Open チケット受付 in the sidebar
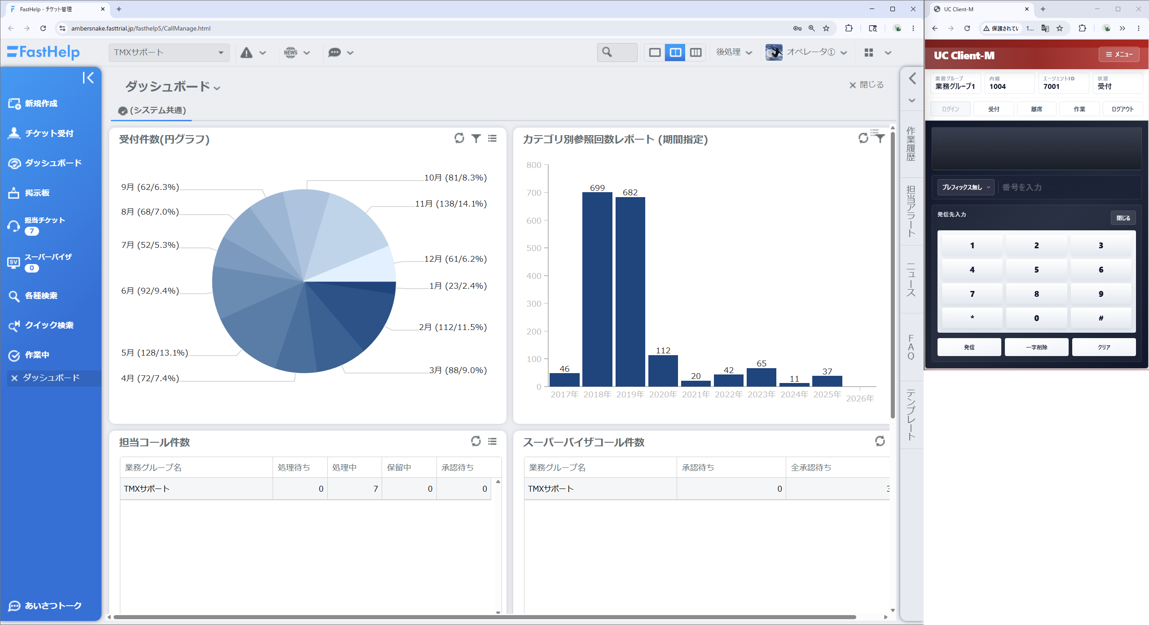 coord(40,133)
